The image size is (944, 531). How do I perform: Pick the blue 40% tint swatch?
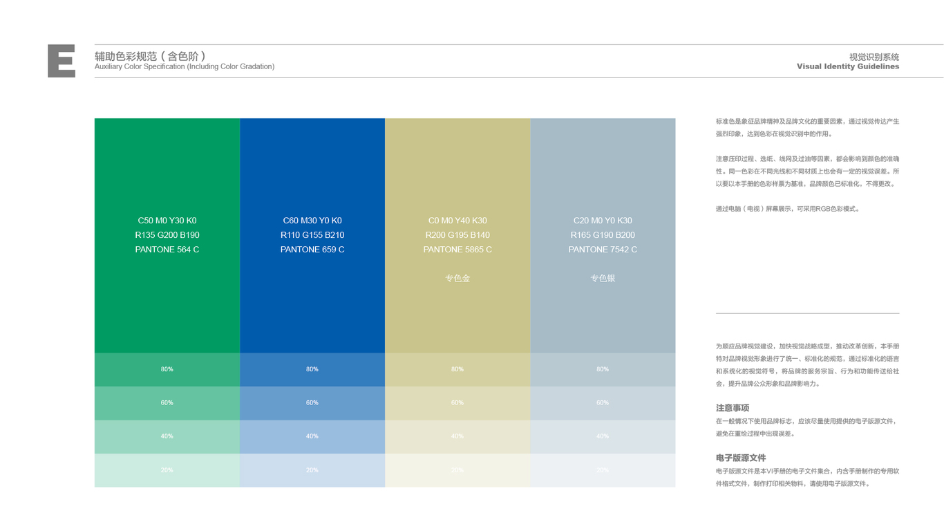pyautogui.click(x=312, y=436)
